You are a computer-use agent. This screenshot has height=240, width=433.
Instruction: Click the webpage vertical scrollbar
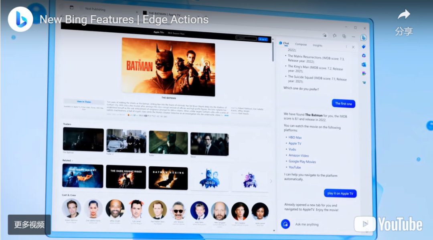pos(273,51)
